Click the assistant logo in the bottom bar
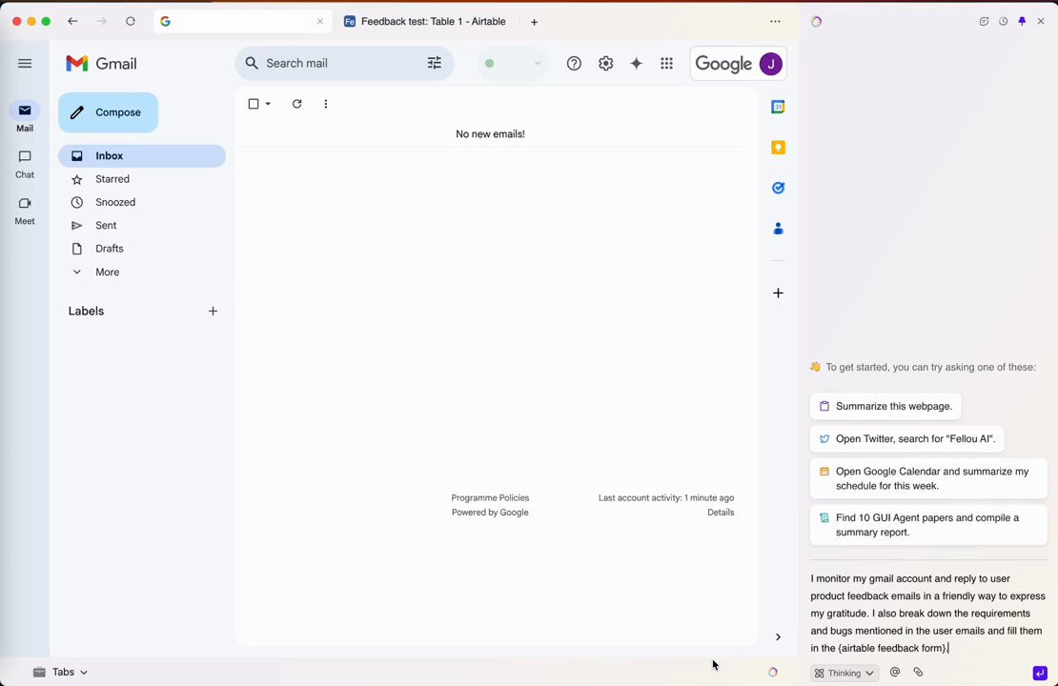 pyautogui.click(x=773, y=672)
